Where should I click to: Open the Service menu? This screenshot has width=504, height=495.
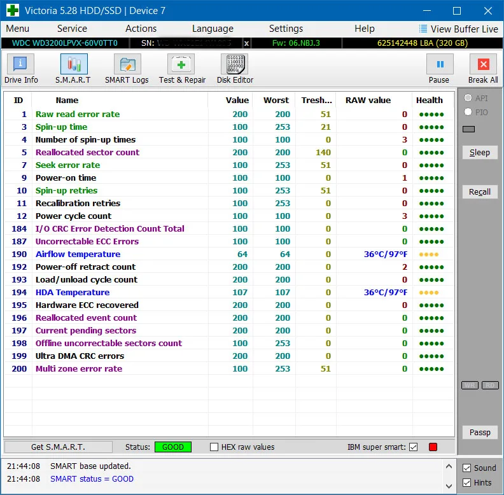pyautogui.click(x=72, y=29)
